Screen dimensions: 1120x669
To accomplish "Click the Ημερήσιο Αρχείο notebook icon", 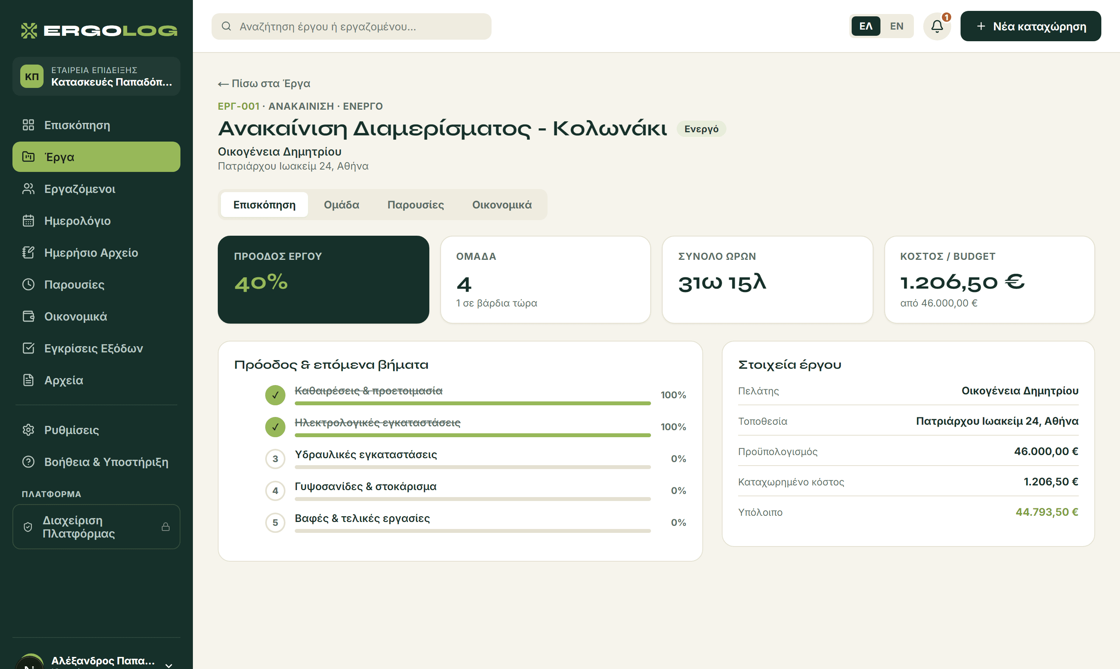I will coord(28,252).
